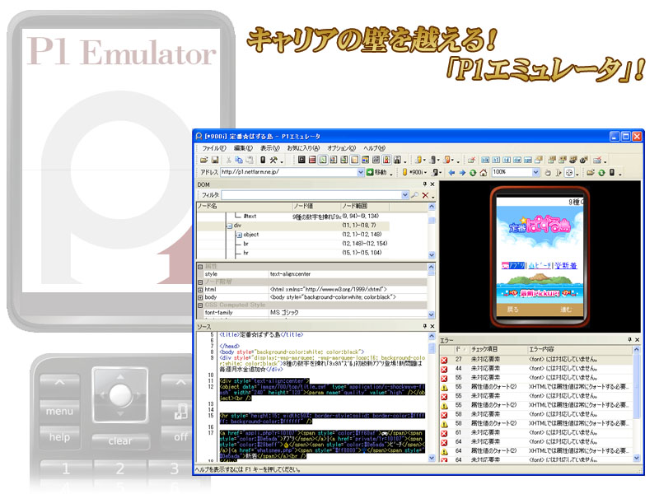Click the 'i4' tag toolbar icon
Viewport: 659px width, 494px height.
point(507,160)
